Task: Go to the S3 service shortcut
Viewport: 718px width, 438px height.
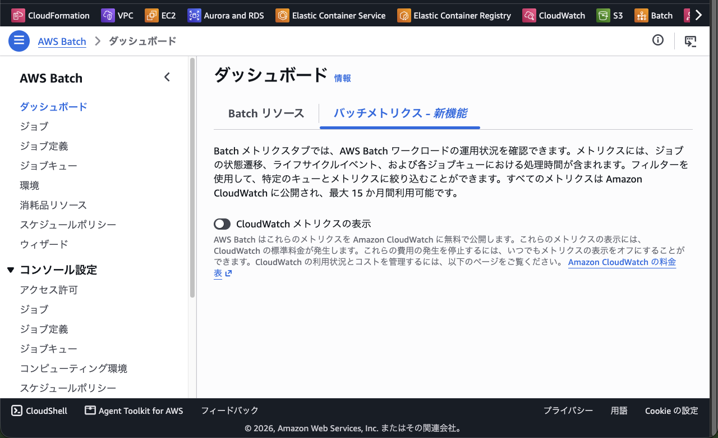Action: (610, 15)
